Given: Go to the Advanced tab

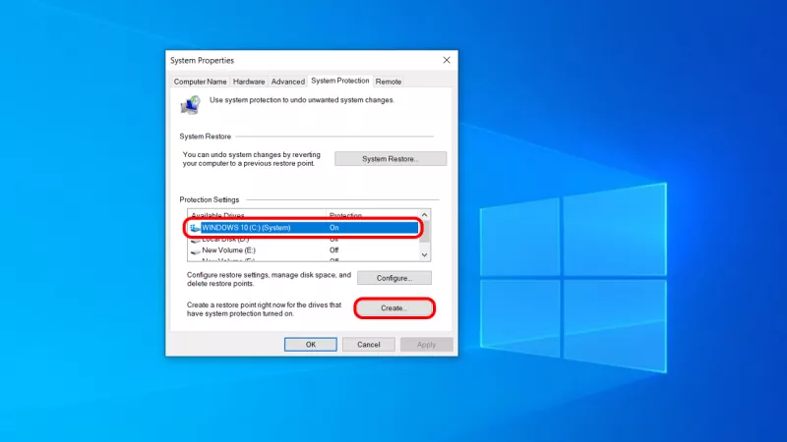Looking at the screenshot, I should (x=287, y=82).
